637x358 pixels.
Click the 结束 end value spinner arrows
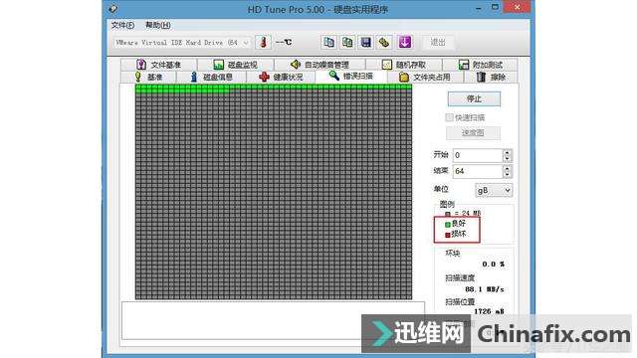point(507,171)
